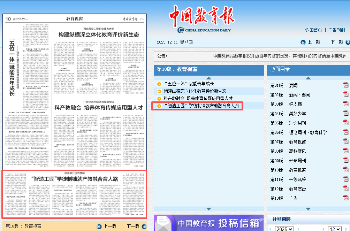Open the month 12 dropdown
The height and width of the screenshot is (231, 350).
335,229
